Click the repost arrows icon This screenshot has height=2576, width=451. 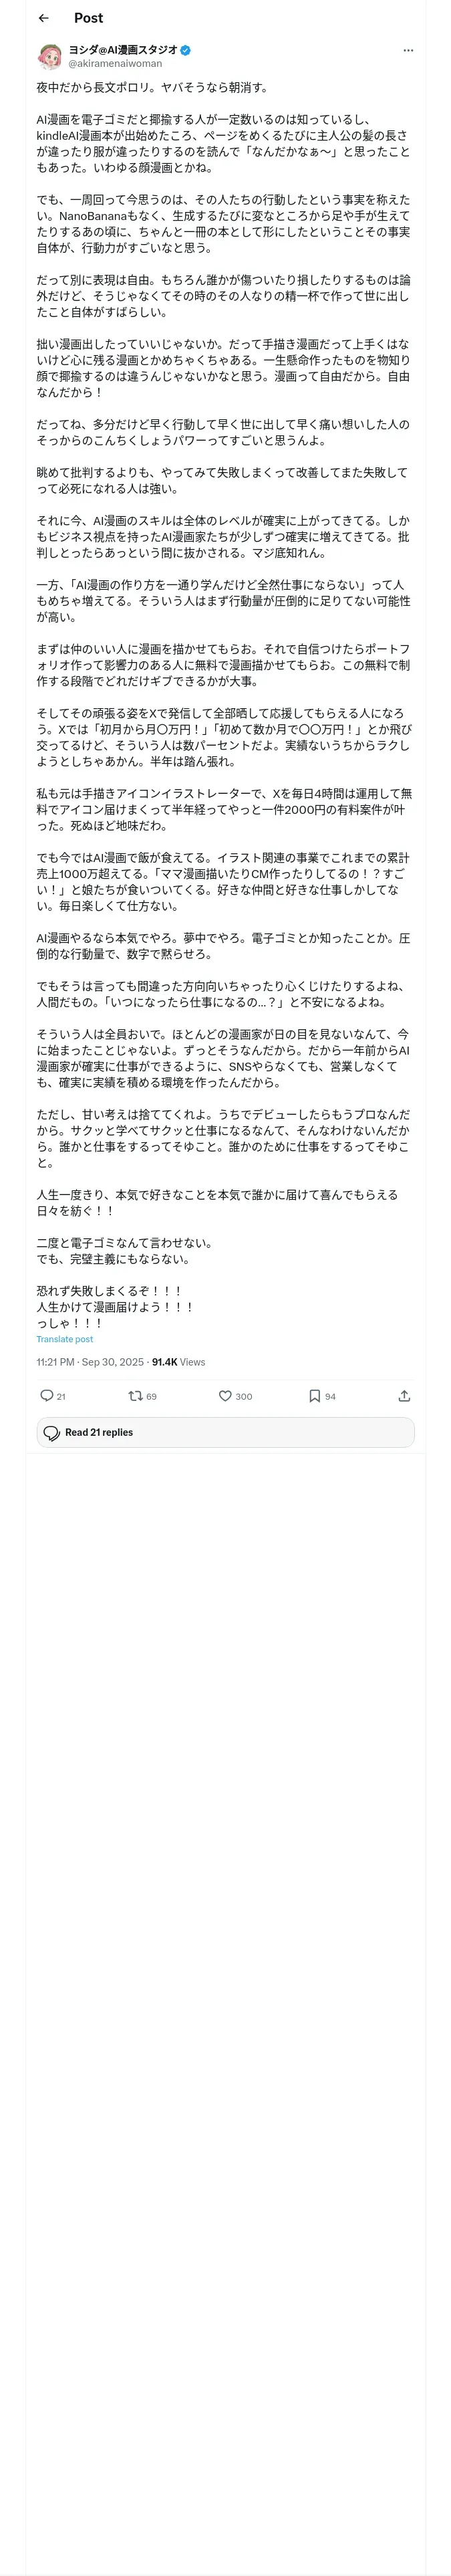tap(136, 1395)
